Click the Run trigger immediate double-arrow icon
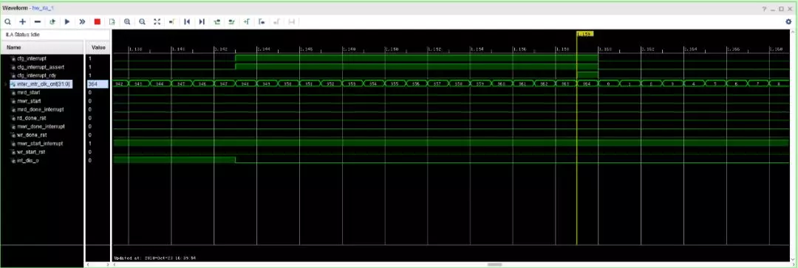 (x=82, y=22)
